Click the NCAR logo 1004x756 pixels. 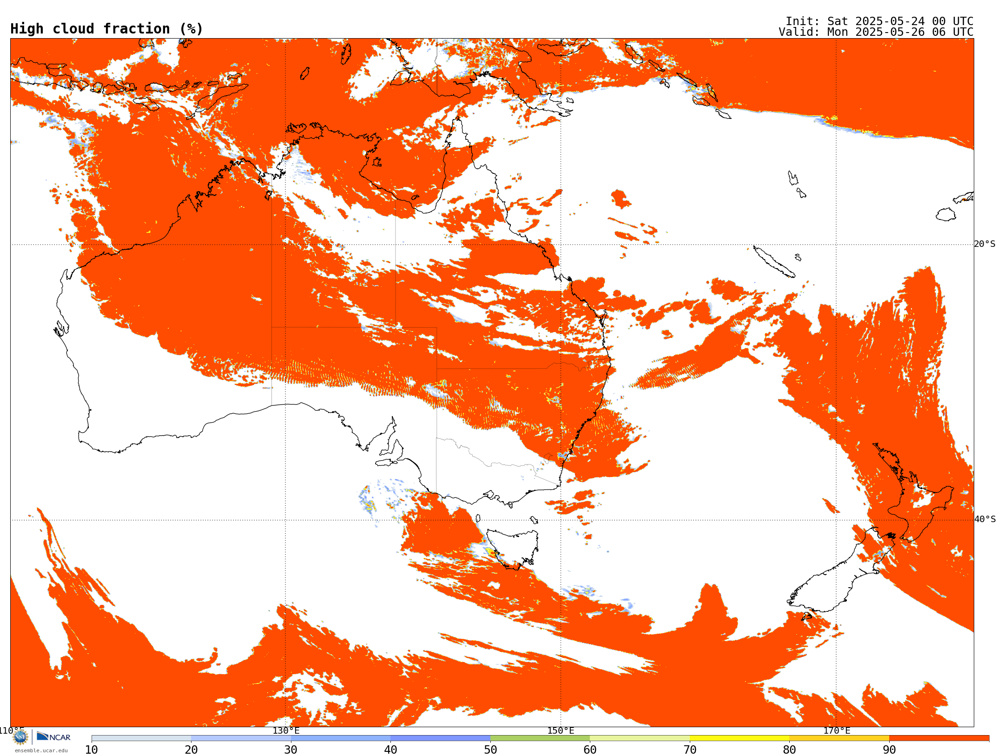tap(53, 736)
